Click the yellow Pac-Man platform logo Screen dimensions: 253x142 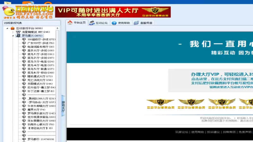point(9,12)
